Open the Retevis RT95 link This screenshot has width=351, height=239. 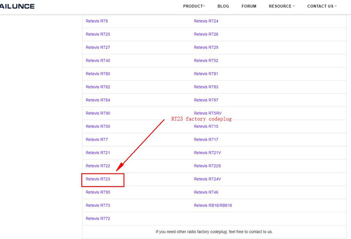point(98,192)
